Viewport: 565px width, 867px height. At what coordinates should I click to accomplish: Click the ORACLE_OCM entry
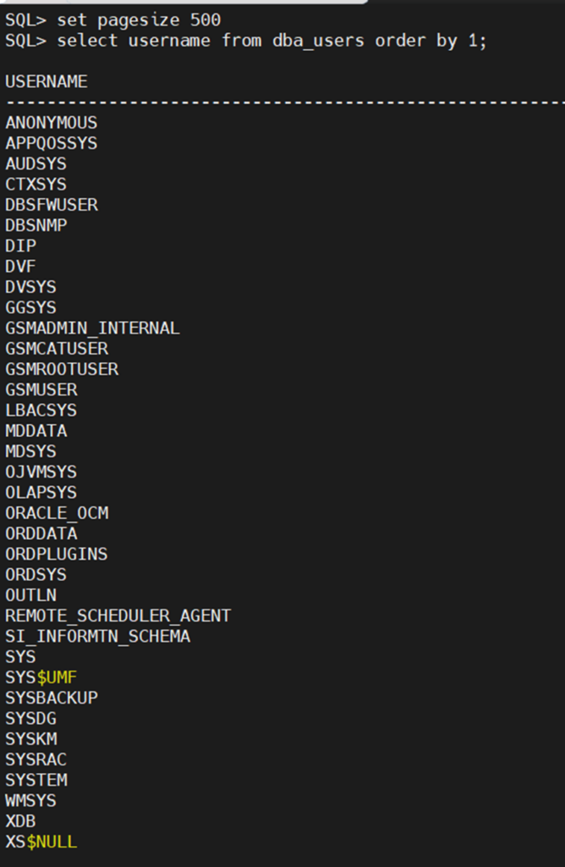point(57,513)
